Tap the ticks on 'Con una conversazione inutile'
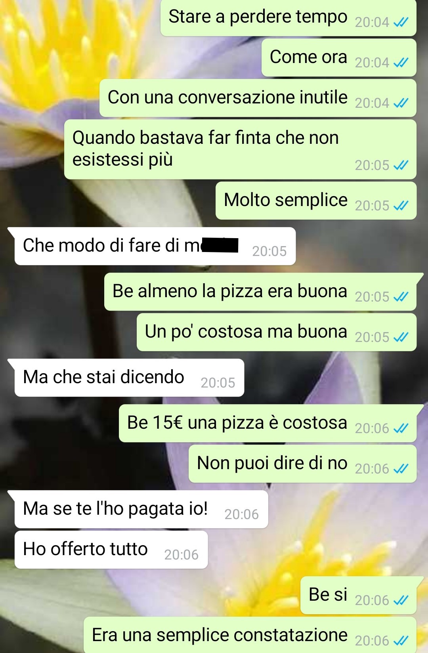Image resolution: width=428 pixels, height=653 pixels. coord(401,103)
